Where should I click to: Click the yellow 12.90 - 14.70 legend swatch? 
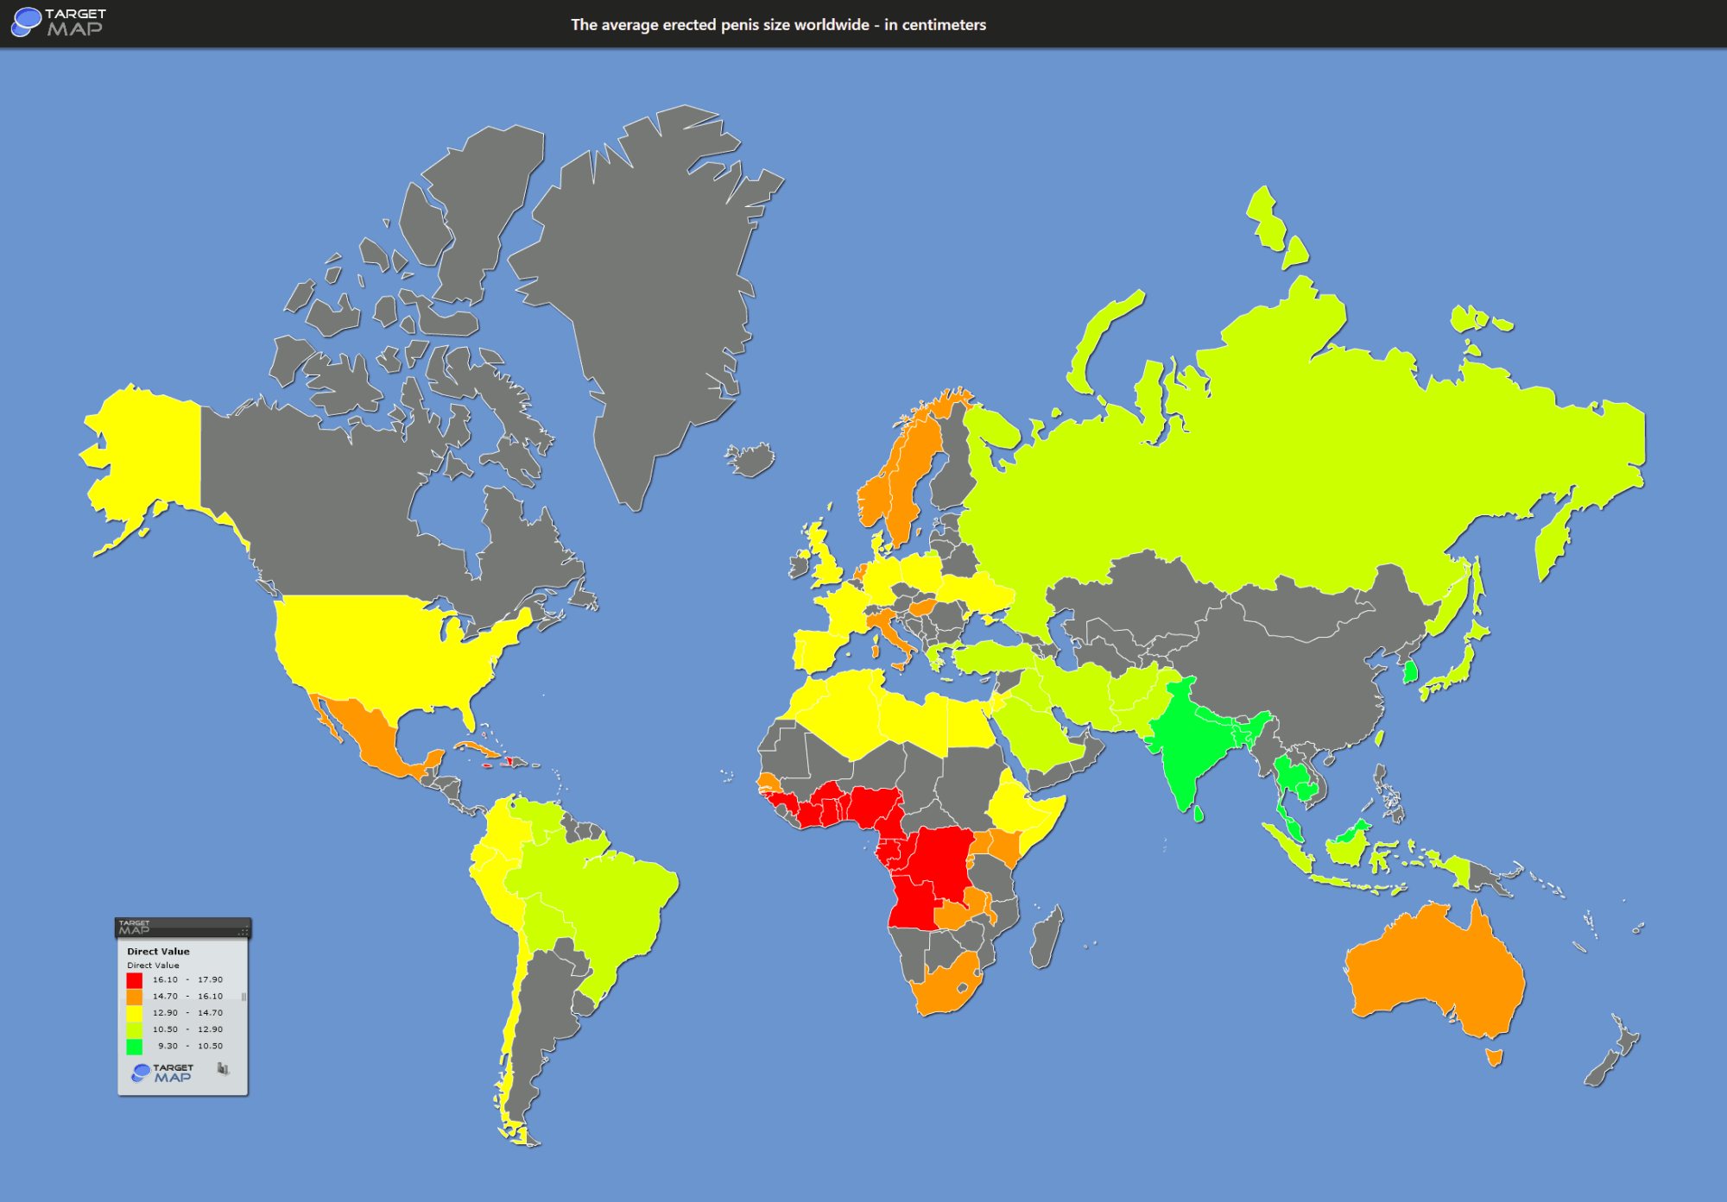pos(135,1013)
